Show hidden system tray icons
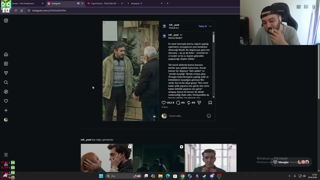This screenshot has width=320, height=180. [x=289, y=176]
